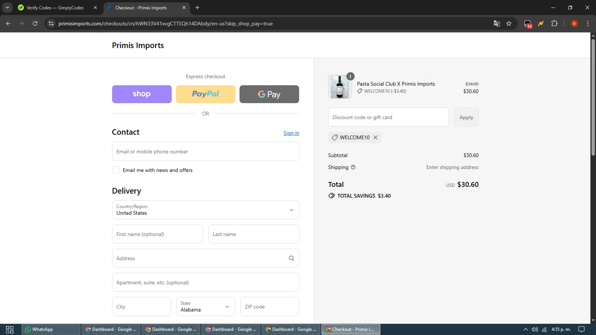Open WhatsApp from the taskbar
This screenshot has height=335, width=596.
point(51,329)
